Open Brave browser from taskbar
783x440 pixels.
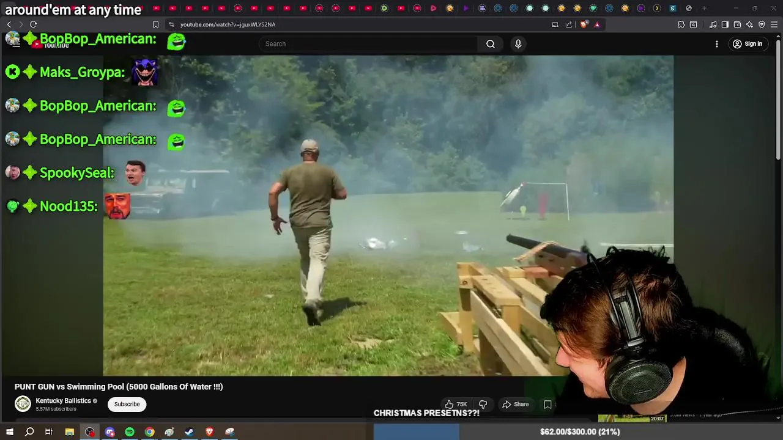209,432
